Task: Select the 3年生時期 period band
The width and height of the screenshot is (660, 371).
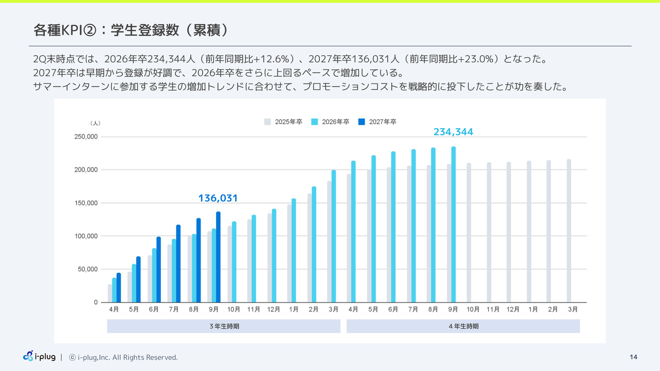Action: tap(224, 326)
